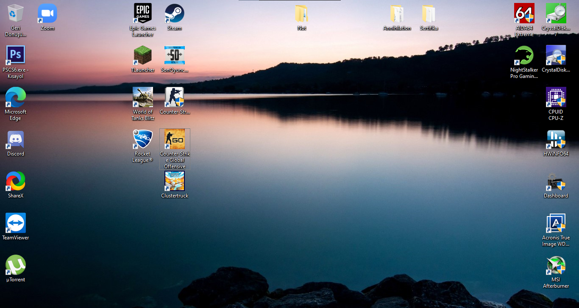Select the World of Tanks Blitz icon
The image size is (579, 308).
point(143,97)
